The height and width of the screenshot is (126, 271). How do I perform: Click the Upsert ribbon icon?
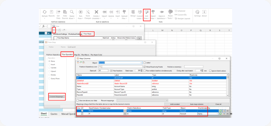tap(104, 12)
